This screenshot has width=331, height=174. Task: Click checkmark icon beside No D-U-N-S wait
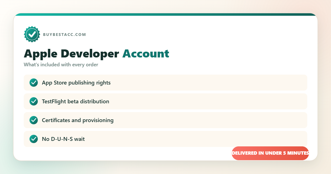tap(34, 139)
